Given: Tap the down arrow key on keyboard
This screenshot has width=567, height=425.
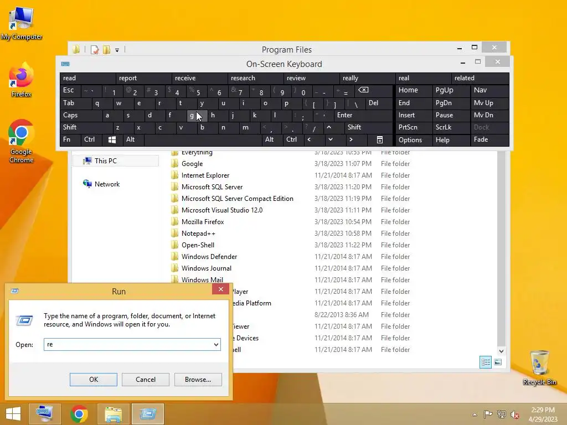Looking at the screenshot, I should tap(331, 140).
